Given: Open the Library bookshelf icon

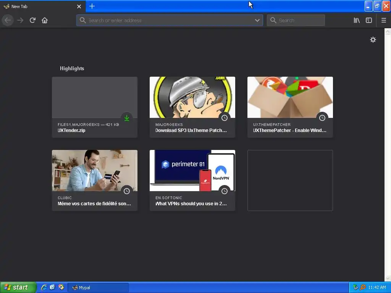Looking at the screenshot, I should point(357,20).
